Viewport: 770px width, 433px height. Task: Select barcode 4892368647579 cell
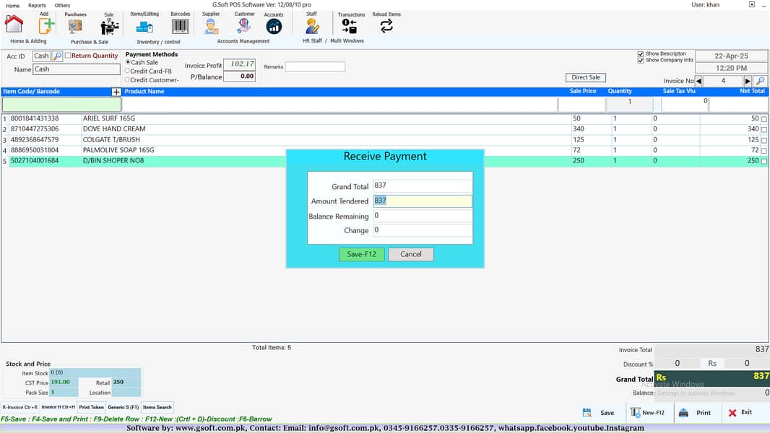click(46, 140)
